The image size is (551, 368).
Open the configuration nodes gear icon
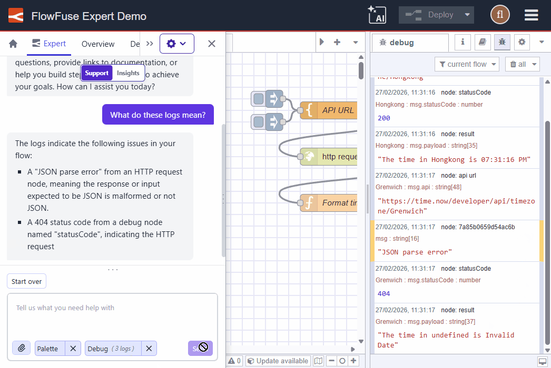point(522,42)
